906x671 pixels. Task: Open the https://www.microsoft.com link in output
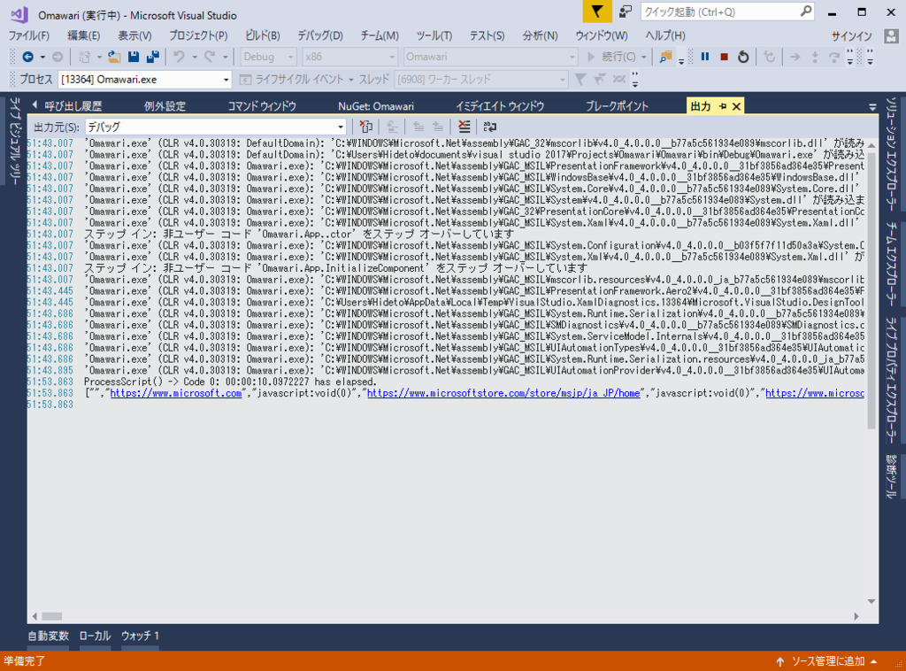pyautogui.click(x=176, y=393)
